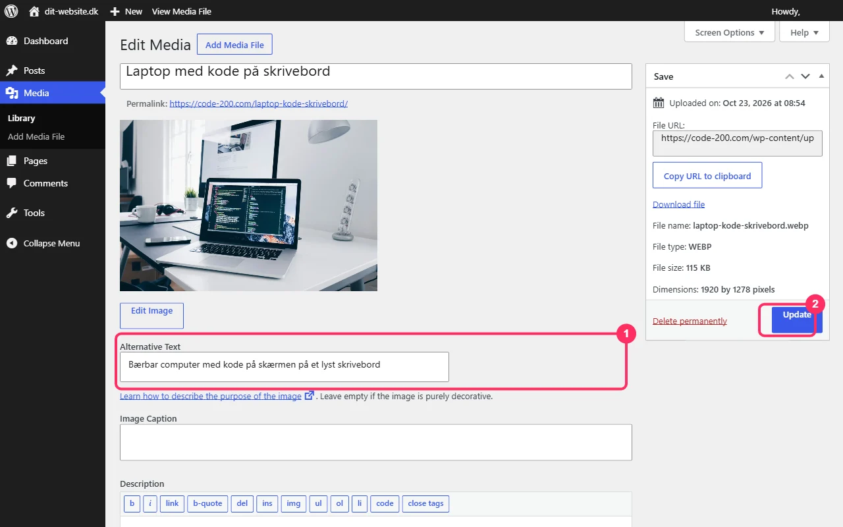
Task: Click the b-quote quicktag button
Action: [x=207, y=504]
